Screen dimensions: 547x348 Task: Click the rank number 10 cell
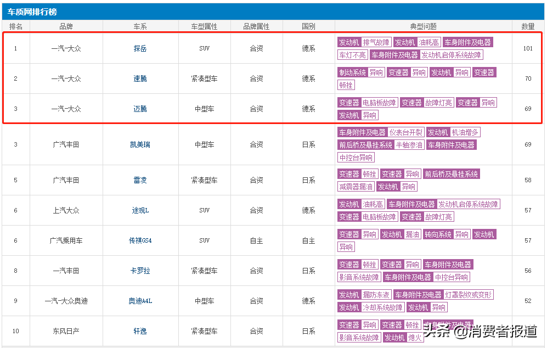tap(16, 331)
